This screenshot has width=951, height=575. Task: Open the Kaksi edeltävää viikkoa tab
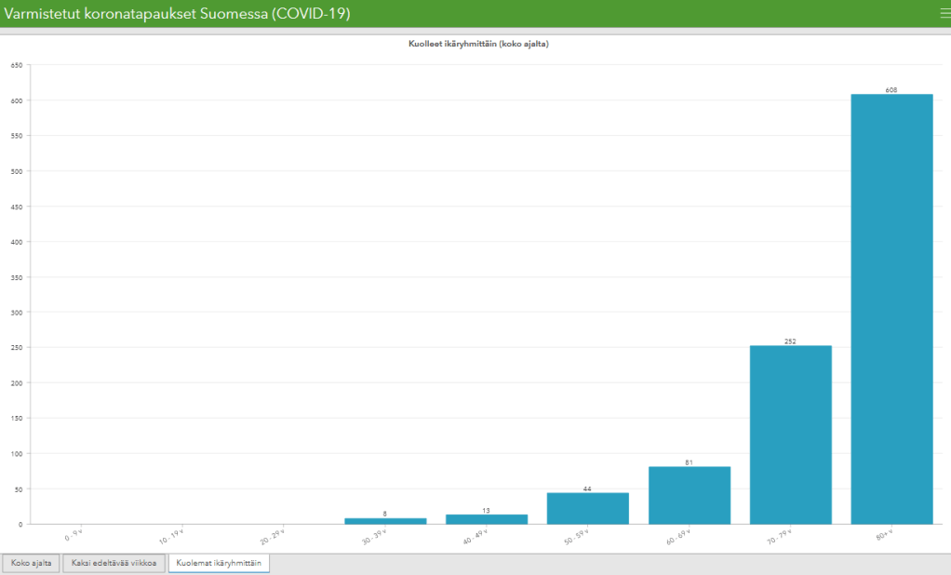tap(114, 564)
